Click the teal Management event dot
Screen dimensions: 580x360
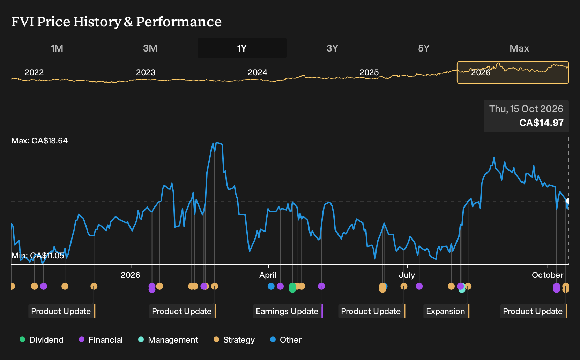462,290
